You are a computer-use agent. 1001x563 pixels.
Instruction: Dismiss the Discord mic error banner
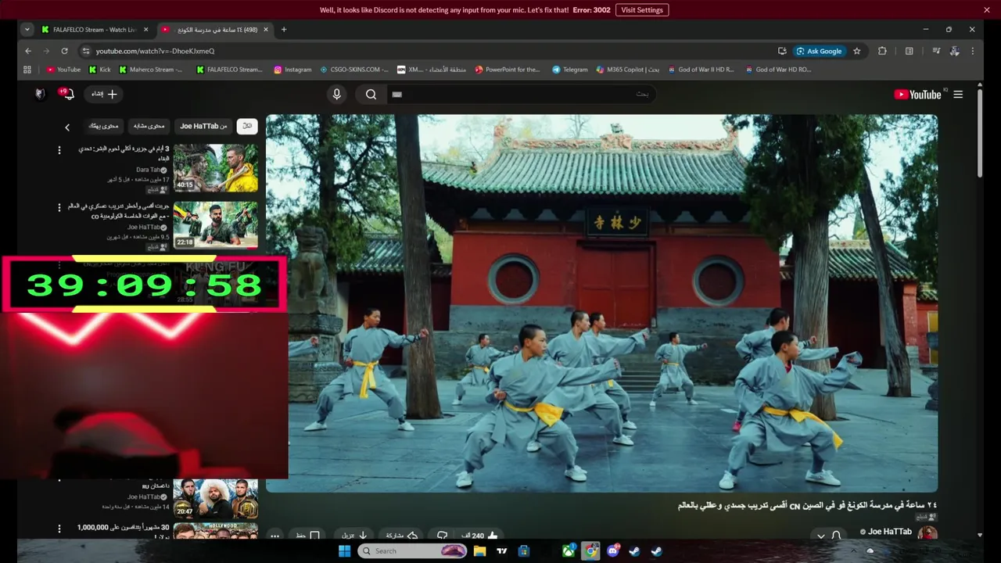[987, 10]
